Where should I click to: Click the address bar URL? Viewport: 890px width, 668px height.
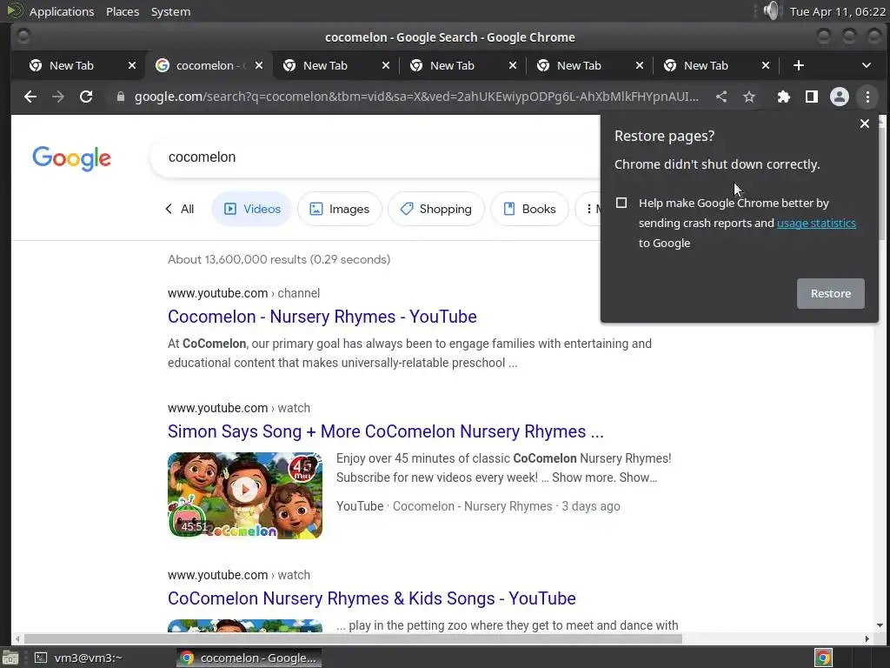[416, 97]
